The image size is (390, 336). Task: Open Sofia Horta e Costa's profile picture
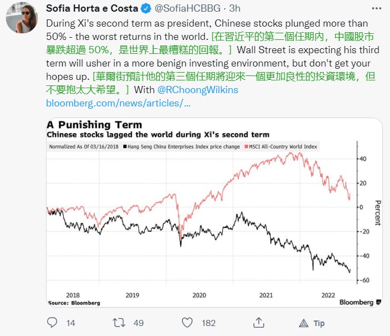click(x=22, y=17)
